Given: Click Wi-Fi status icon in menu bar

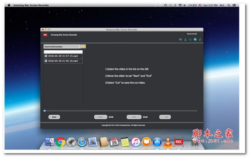Looking at the screenshot, I should pos(180,5).
